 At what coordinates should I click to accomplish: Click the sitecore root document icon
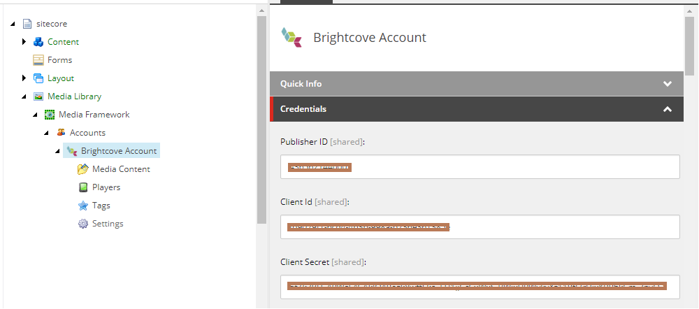click(27, 24)
